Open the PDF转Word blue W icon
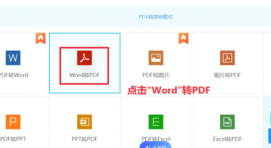The width and height of the screenshot is (271, 148). click(x=13, y=58)
